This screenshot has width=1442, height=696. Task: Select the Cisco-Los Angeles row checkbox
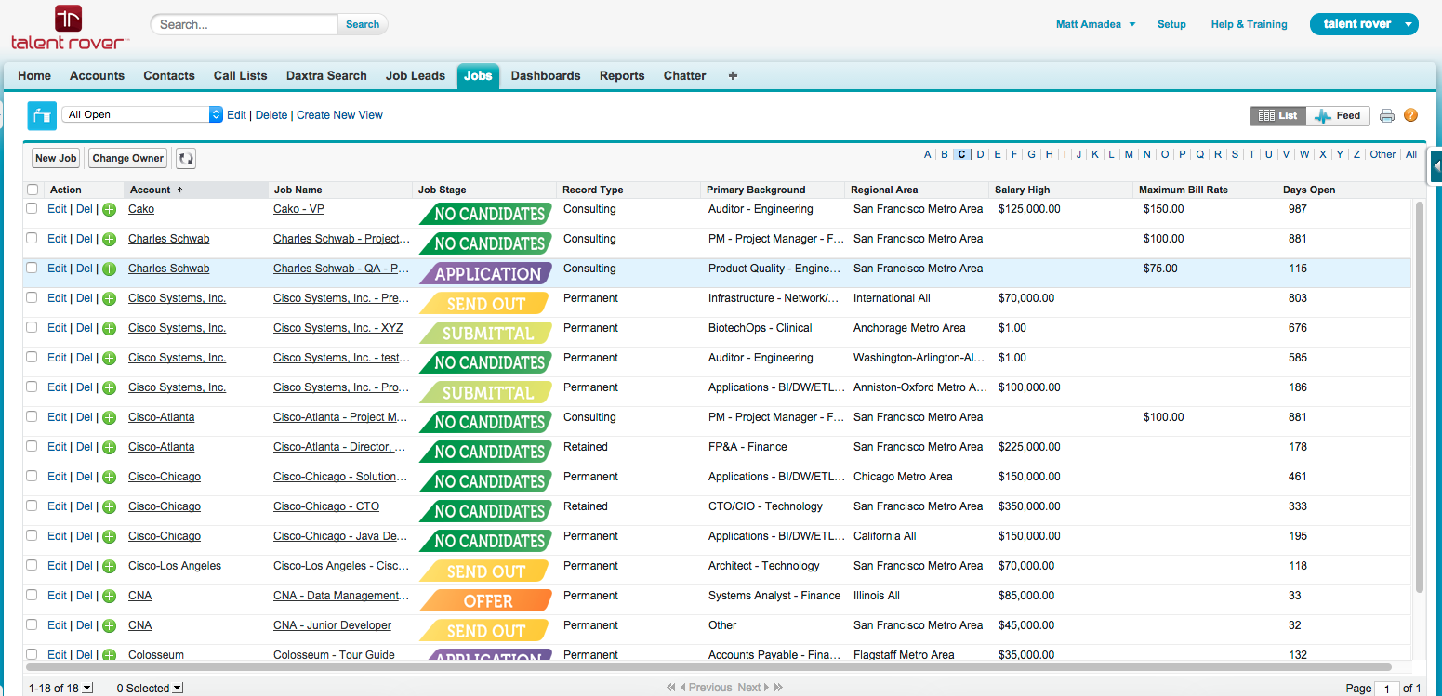coord(32,566)
